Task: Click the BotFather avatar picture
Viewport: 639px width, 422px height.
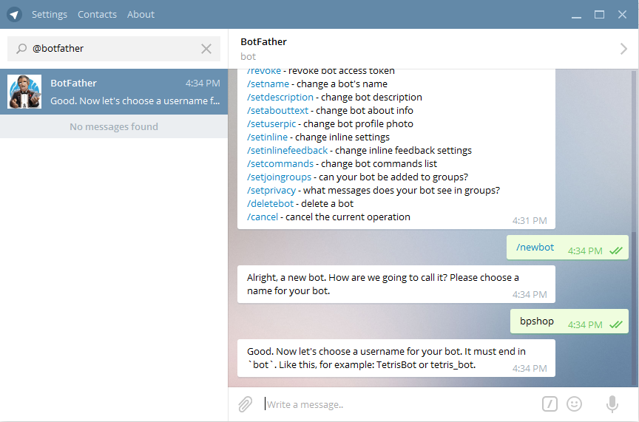Action: click(x=24, y=92)
